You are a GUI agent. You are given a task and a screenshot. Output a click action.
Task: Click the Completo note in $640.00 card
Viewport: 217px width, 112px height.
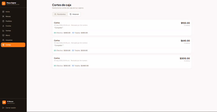click(x=59, y=45)
